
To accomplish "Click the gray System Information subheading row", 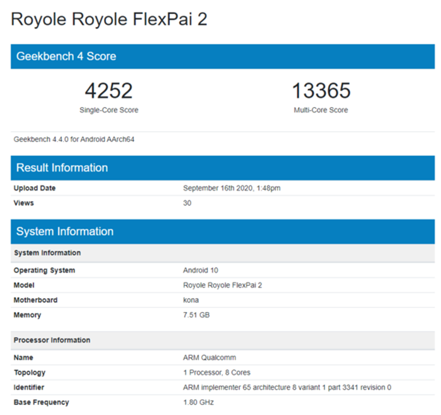I will (x=223, y=253).
